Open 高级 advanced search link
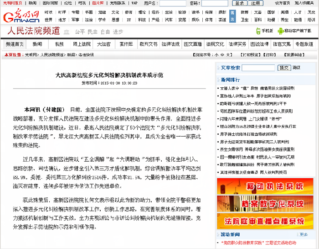 click(x=296, y=68)
